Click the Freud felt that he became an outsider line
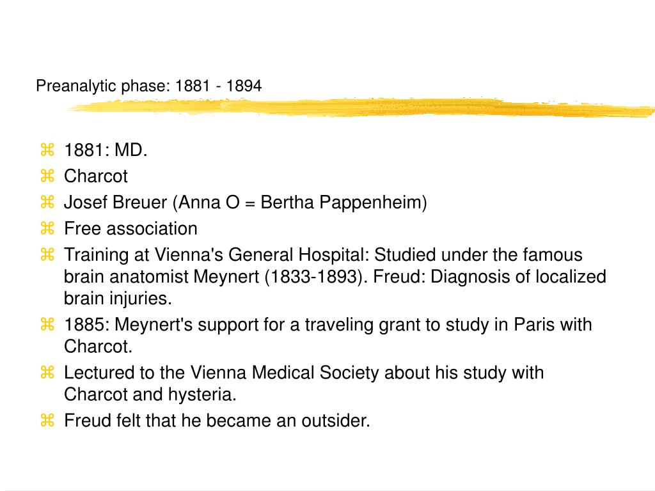This screenshot has height=491, width=655. [x=217, y=421]
